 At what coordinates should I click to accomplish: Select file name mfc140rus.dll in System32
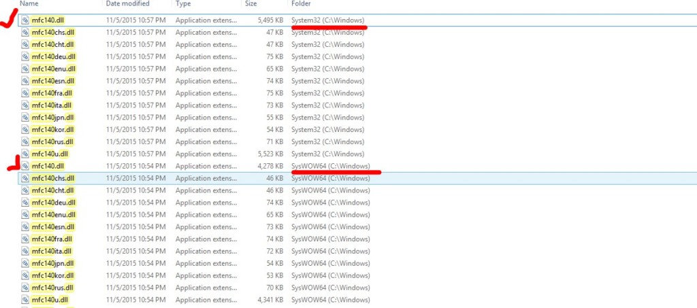click(52, 141)
